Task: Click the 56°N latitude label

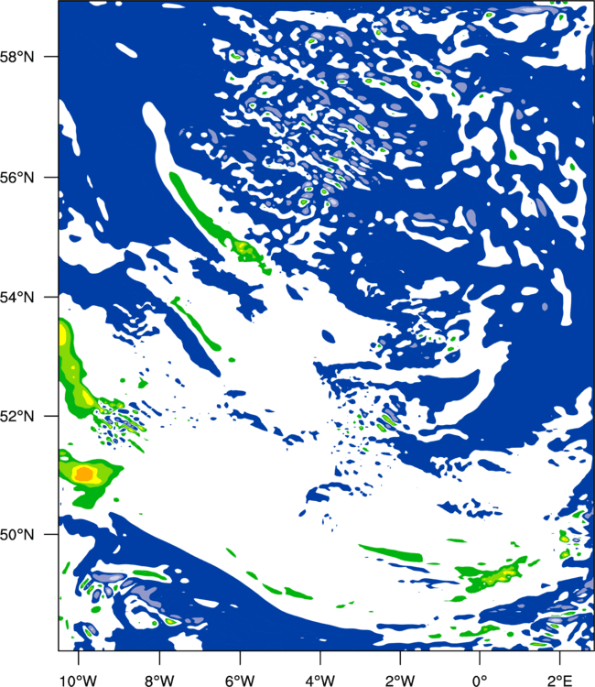Action: pyautogui.click(x=16, y=178)
